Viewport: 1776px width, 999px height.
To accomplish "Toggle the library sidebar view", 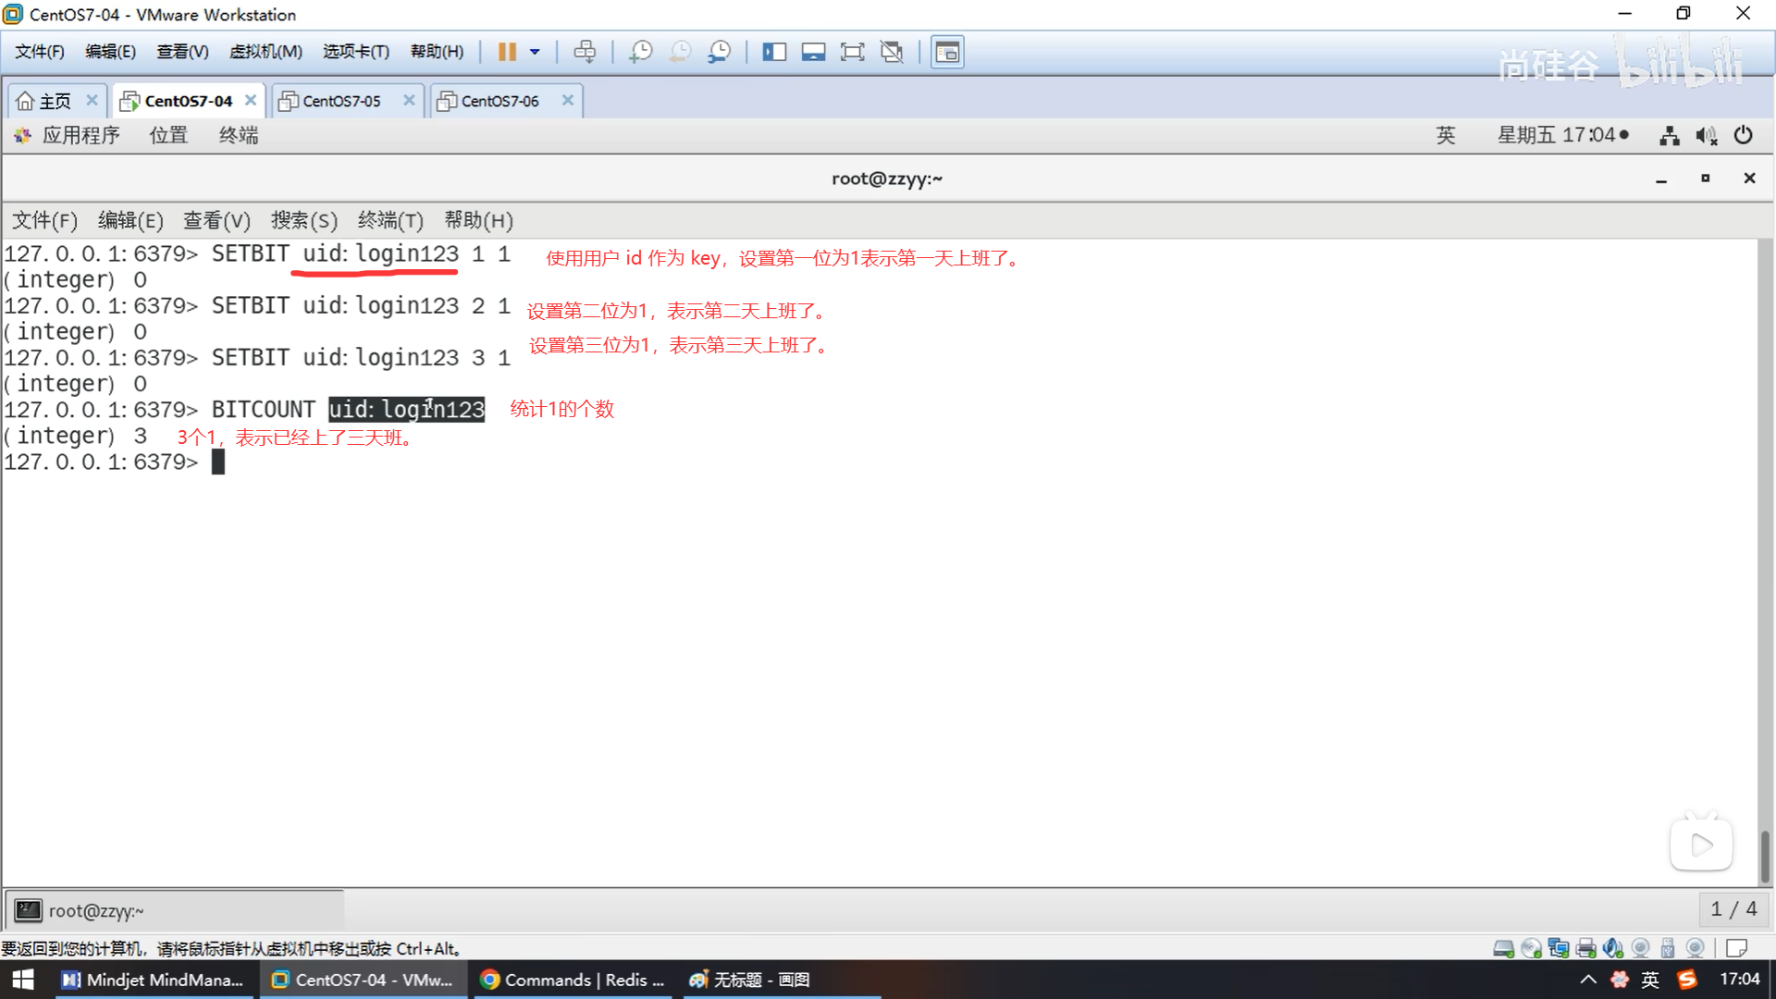I will click(x=774, y=52).
